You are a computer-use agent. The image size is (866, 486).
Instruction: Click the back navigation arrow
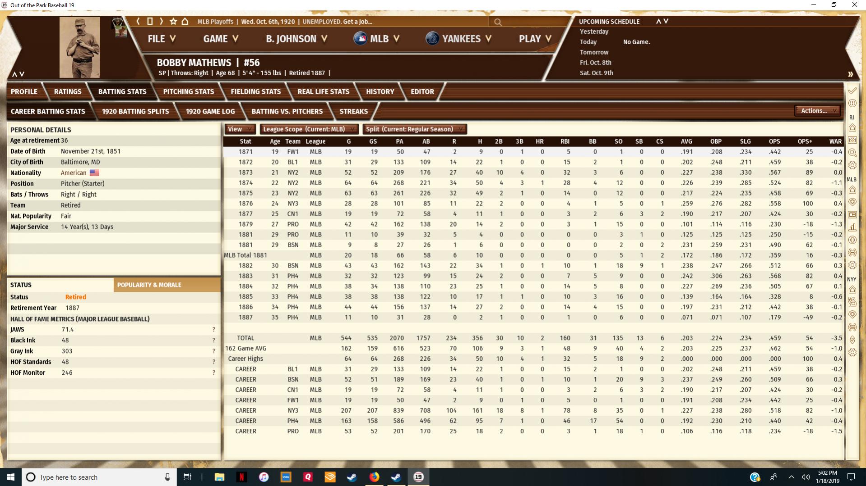[x=138, y=21]
